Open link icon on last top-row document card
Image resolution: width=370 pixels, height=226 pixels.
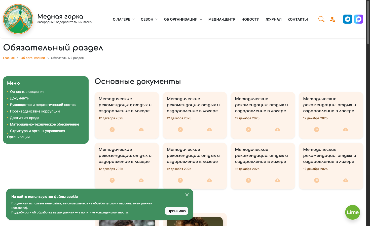(317, 130)
